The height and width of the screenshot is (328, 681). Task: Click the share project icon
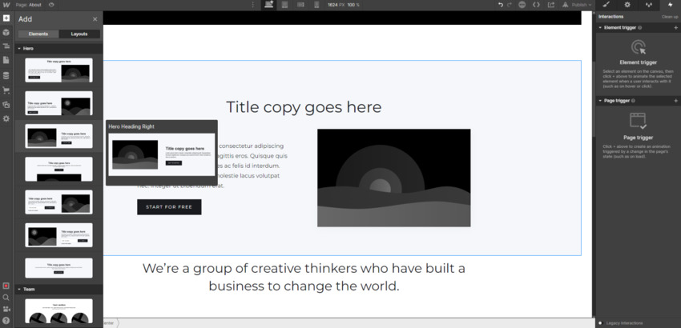coord(551,5)
